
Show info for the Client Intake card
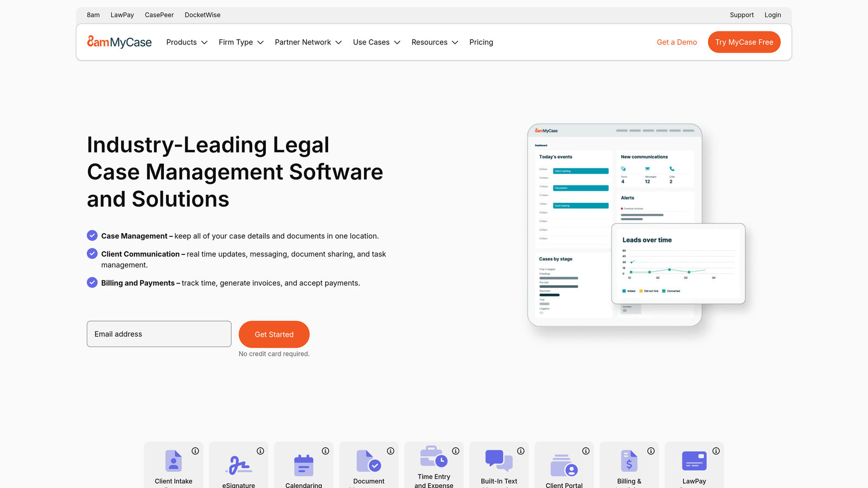pyautogui.click(x=195, y=451)
